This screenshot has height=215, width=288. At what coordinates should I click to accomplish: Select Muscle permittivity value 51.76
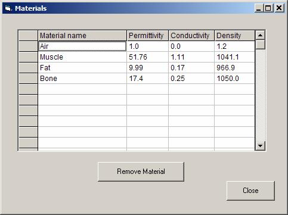click(x=148, y=57)
